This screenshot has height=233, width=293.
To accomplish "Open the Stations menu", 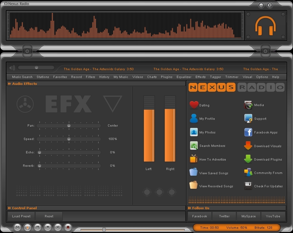I will [x=43, y=77].
